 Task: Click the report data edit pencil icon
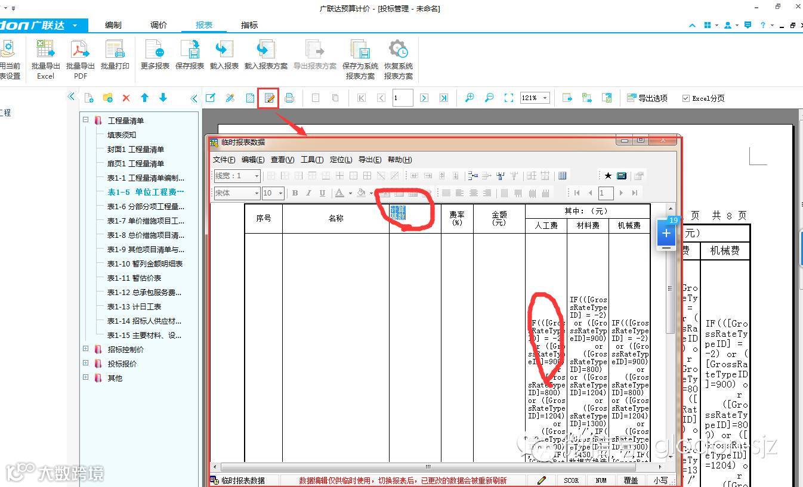click(x=270, y=98)
